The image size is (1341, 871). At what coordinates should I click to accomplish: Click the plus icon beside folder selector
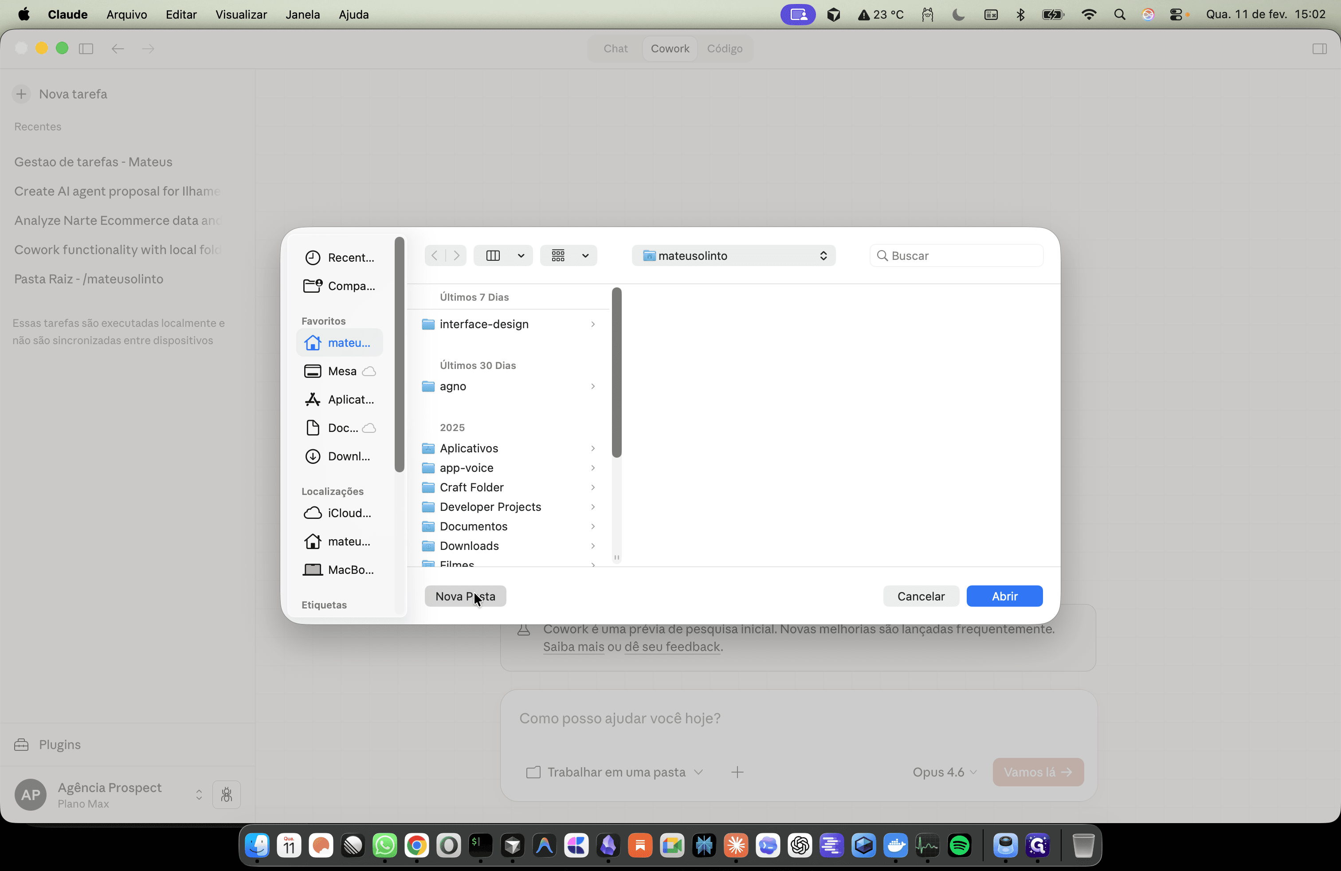tap(737, 772)
